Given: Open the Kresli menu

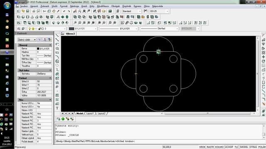Looking at the screenshot, I should click(84, 6).
